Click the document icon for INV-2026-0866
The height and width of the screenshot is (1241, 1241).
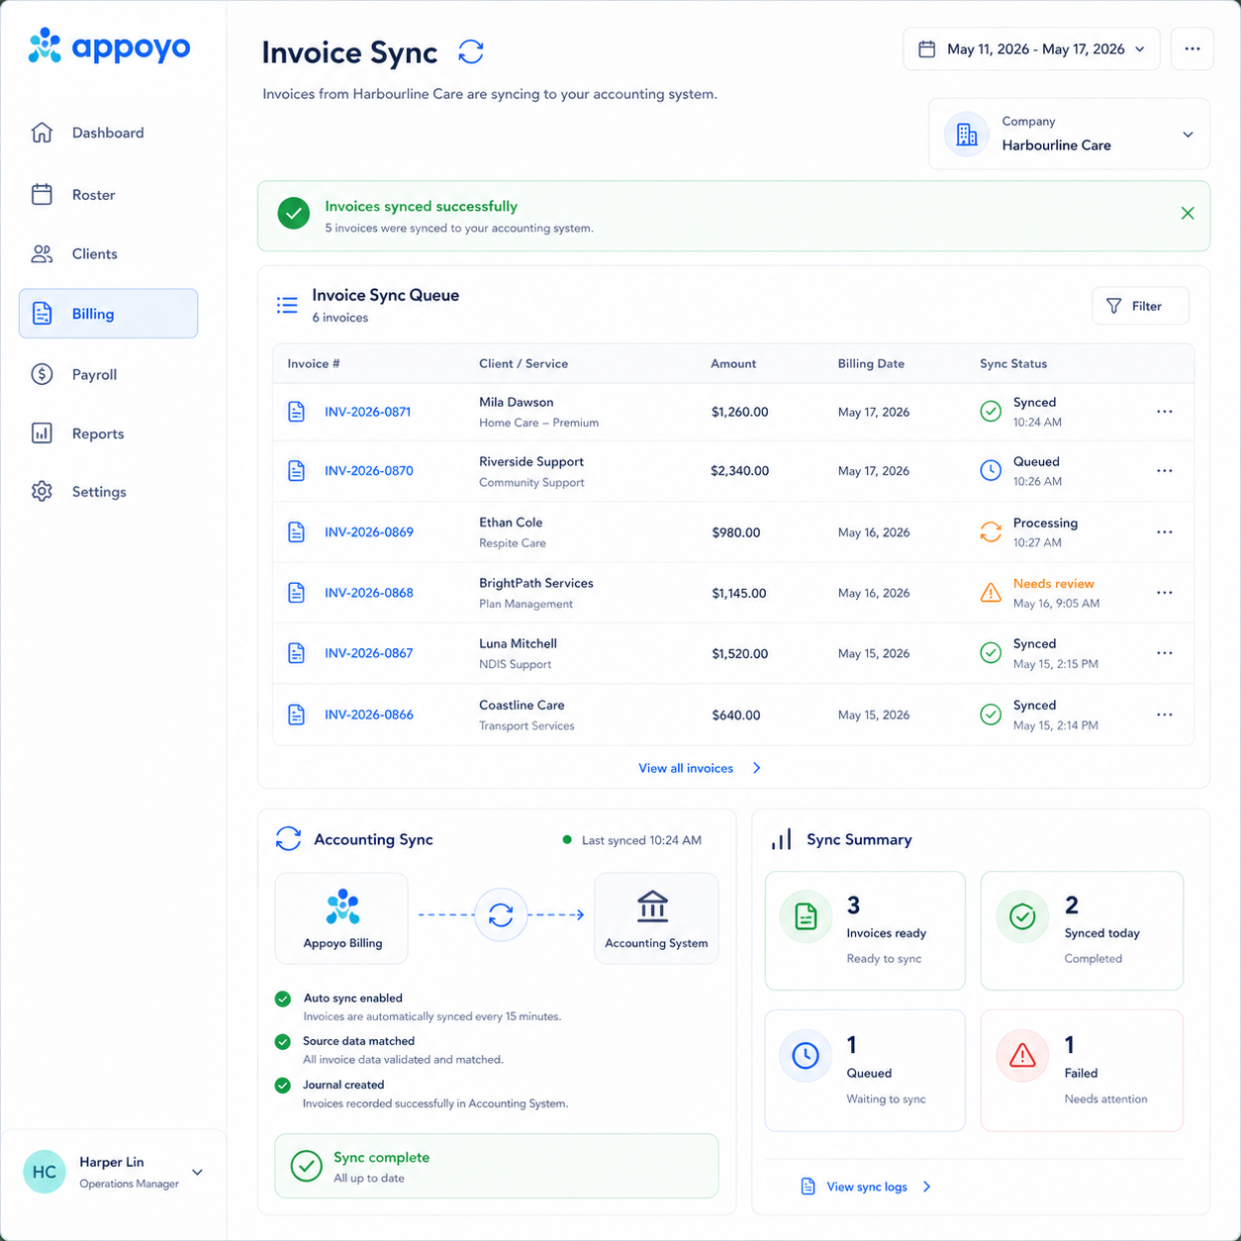pos(296,715)
